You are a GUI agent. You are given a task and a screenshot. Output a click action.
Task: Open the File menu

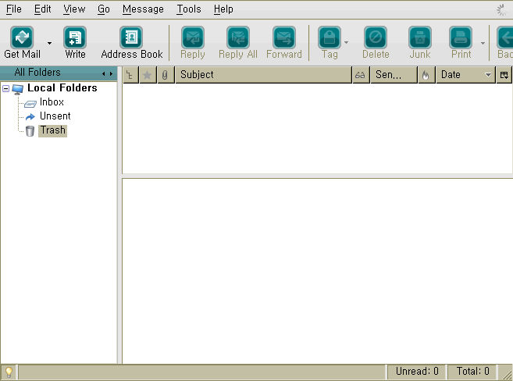tap(14, 9)
